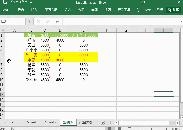Screen dimensions: 183x130
Task: Open the ribbon display options icon
Action: tap(143, 2)
